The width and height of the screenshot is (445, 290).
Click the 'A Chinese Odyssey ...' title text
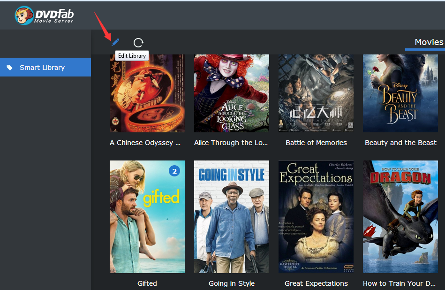[145, 143]
